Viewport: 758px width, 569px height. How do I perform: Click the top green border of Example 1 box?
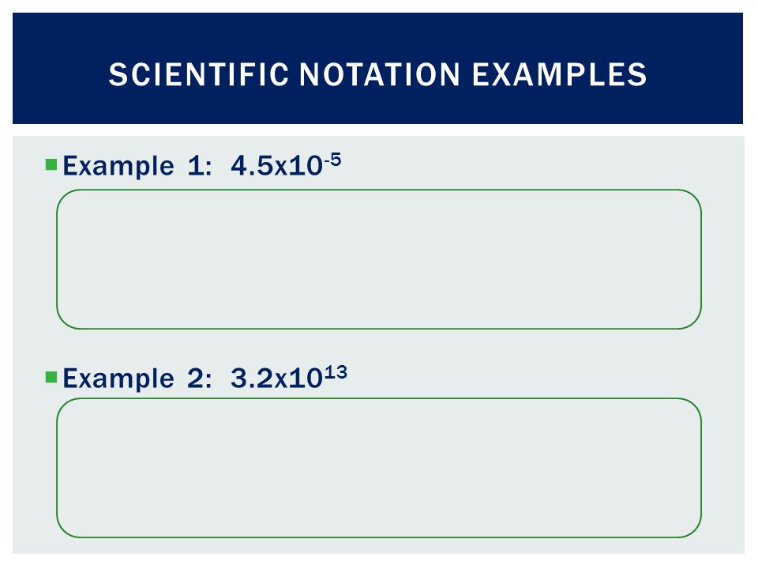pyautogui.click(x=379, y=190)
